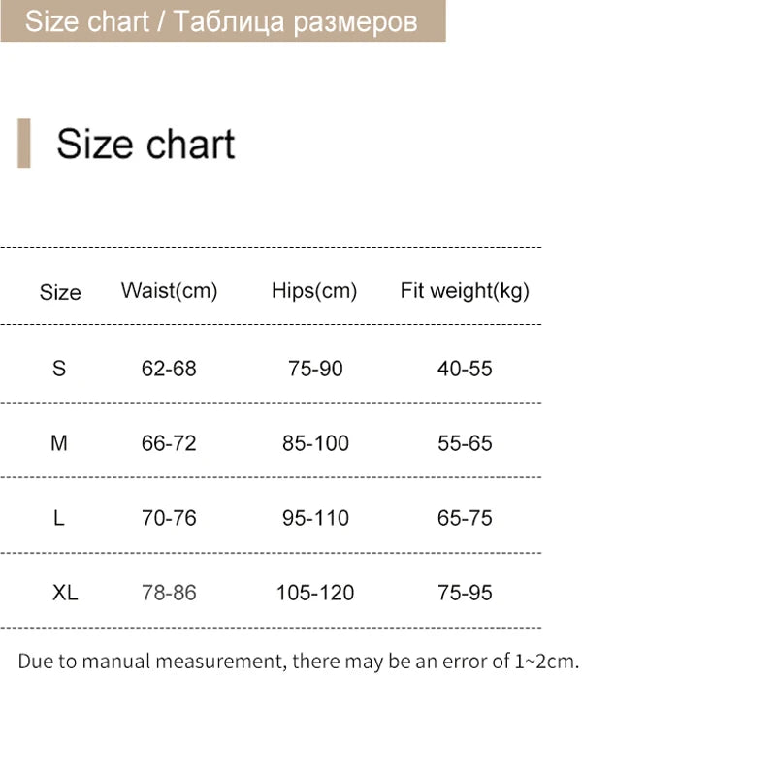The height and width of the screenshot is (776, 776).
Task: Click the grey waist value "78-86"
Action: (x=169, y=593)
